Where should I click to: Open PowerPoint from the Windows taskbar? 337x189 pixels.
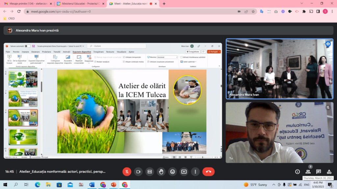click(114, 185)
